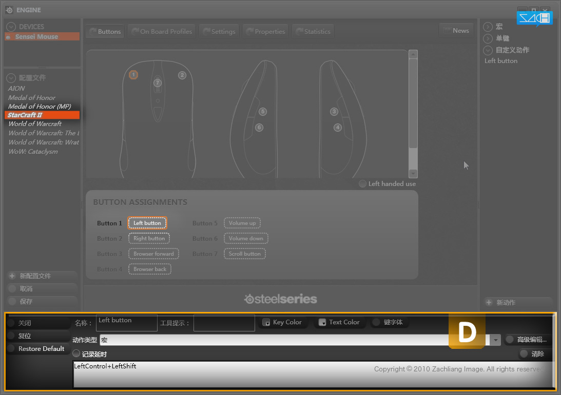Select side button 6 marker on mouse
The image size is (561, 395).
[259, 128]
